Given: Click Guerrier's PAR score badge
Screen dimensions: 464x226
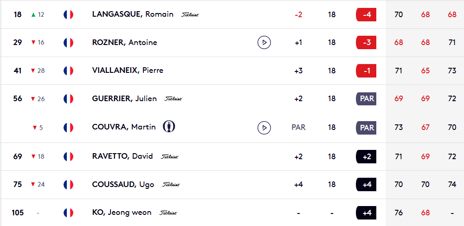Looking at the screenshot, I should point(366,99).
